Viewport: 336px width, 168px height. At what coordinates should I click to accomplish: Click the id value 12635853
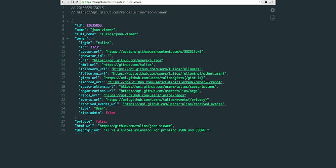click(94, 25)
